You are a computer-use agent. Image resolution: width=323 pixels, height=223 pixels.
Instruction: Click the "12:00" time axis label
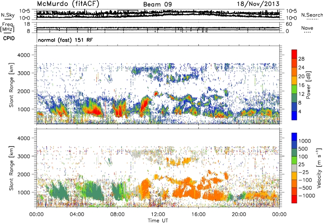tap(158, 215)
